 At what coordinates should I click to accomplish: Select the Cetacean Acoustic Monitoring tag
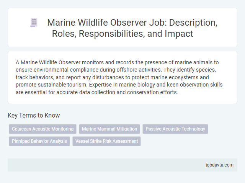[42, 129]
